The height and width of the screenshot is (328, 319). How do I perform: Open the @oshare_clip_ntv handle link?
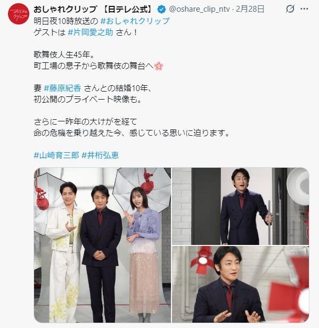[200, 10]
